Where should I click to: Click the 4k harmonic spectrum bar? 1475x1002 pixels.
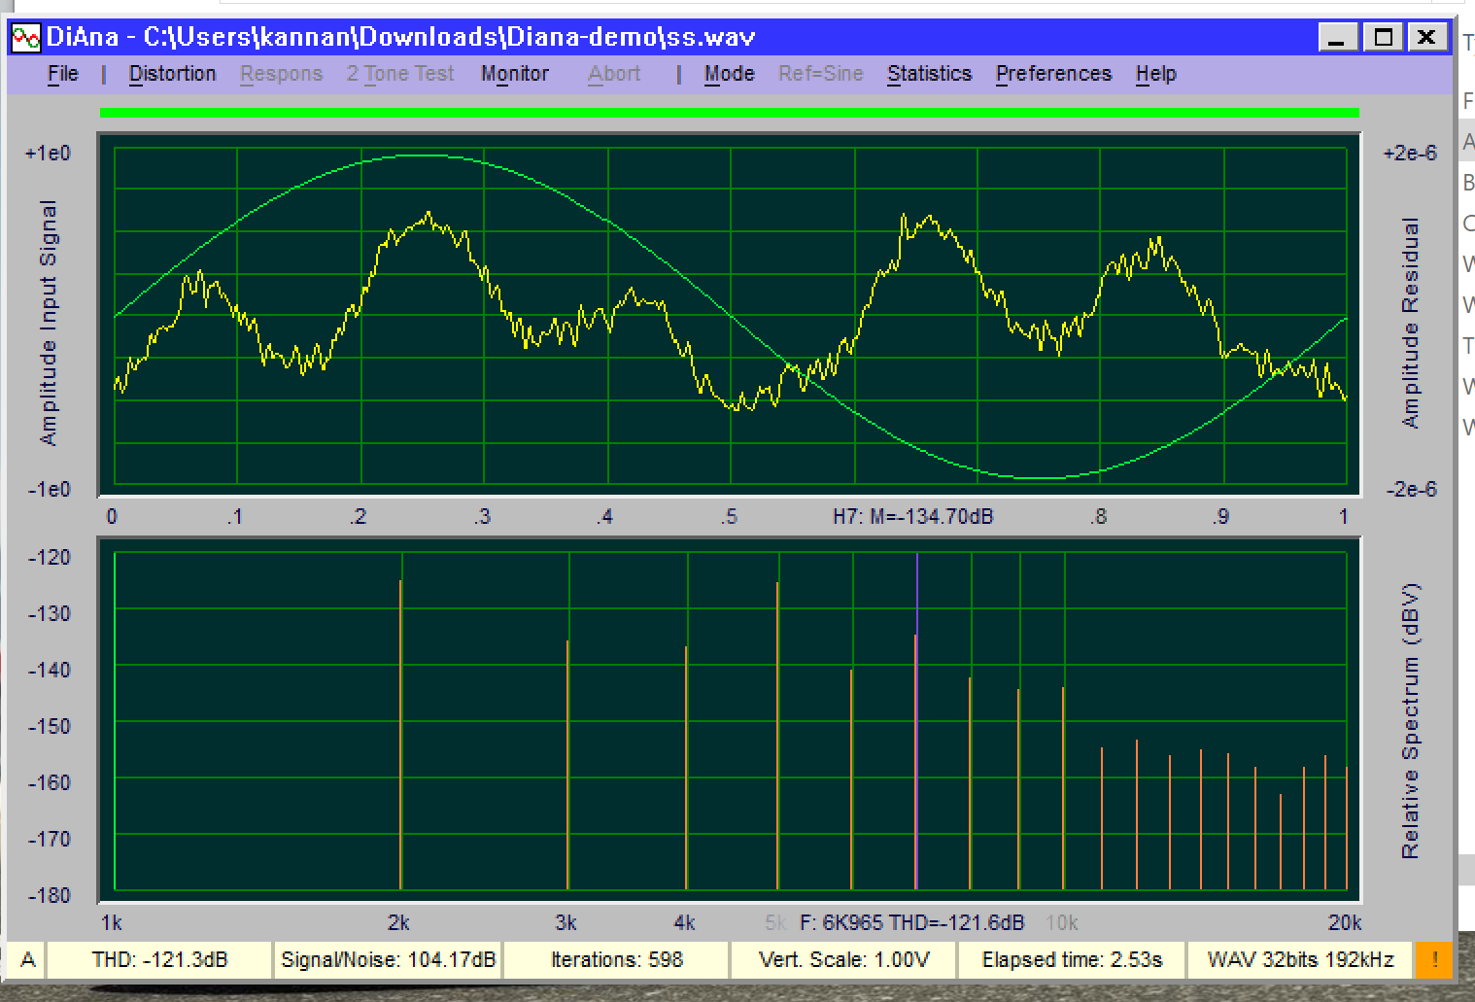pyautogui.click(x=686, y=768)
